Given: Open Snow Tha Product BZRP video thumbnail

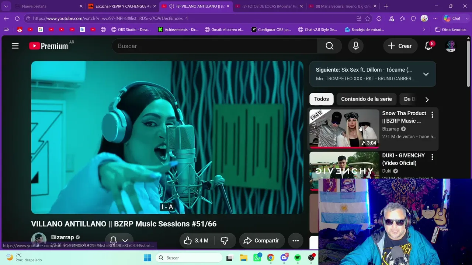Looking at the screenshot, I should tap(344, 129).
